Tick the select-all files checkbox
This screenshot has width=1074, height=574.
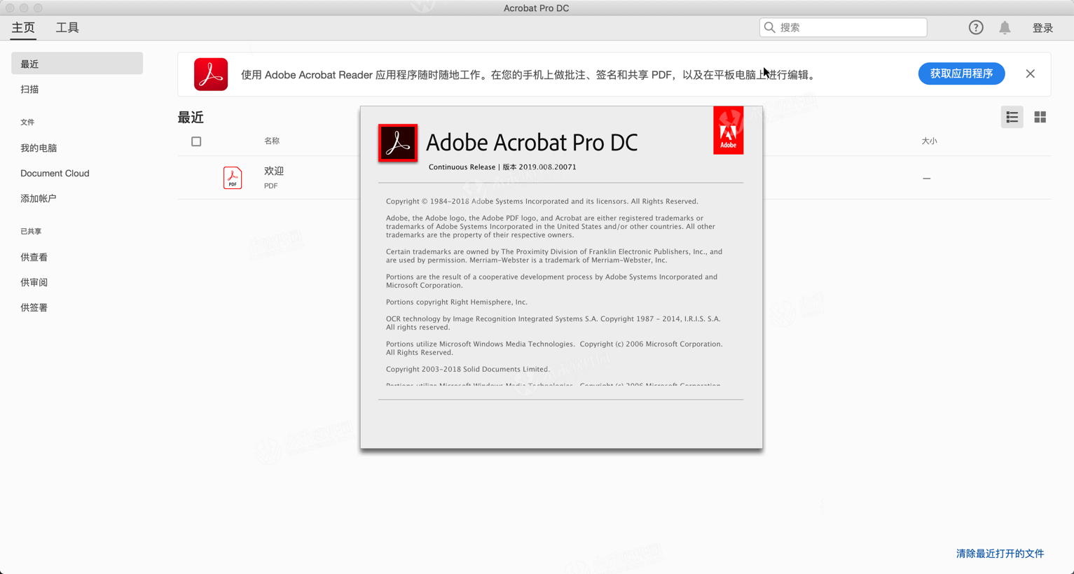click(x=196, y=141)
